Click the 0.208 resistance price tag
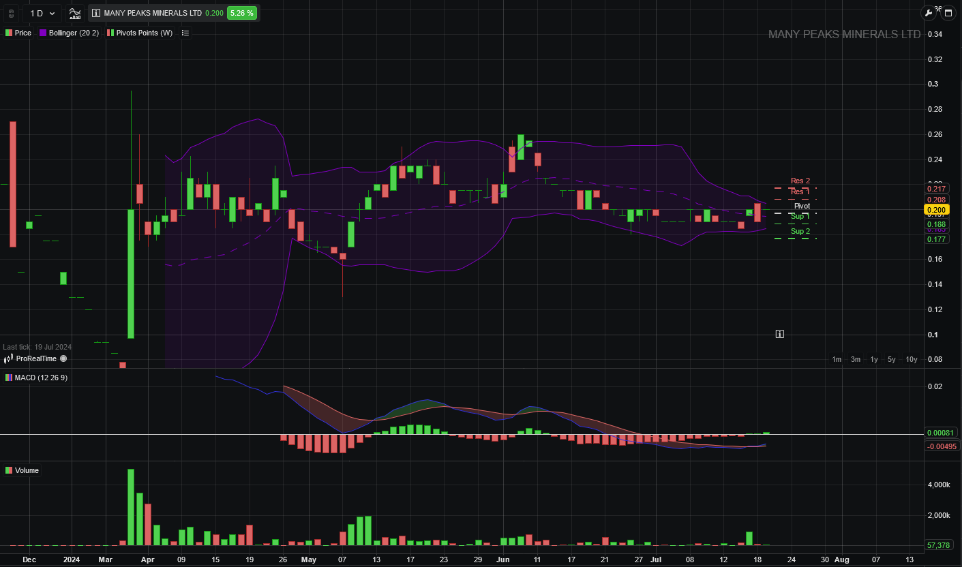This screenshot has height=567, width=962. coord(937,200)
